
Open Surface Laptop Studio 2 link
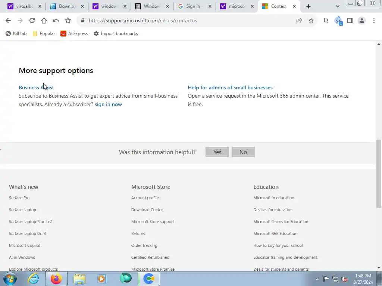pos(31,222)
